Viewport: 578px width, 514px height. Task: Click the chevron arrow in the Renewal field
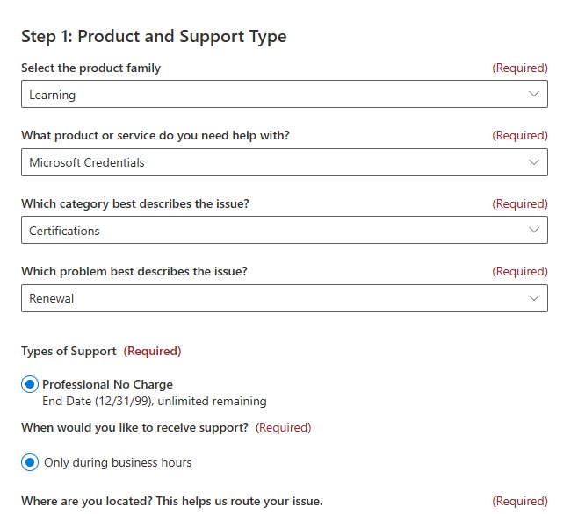pos(533,298)
